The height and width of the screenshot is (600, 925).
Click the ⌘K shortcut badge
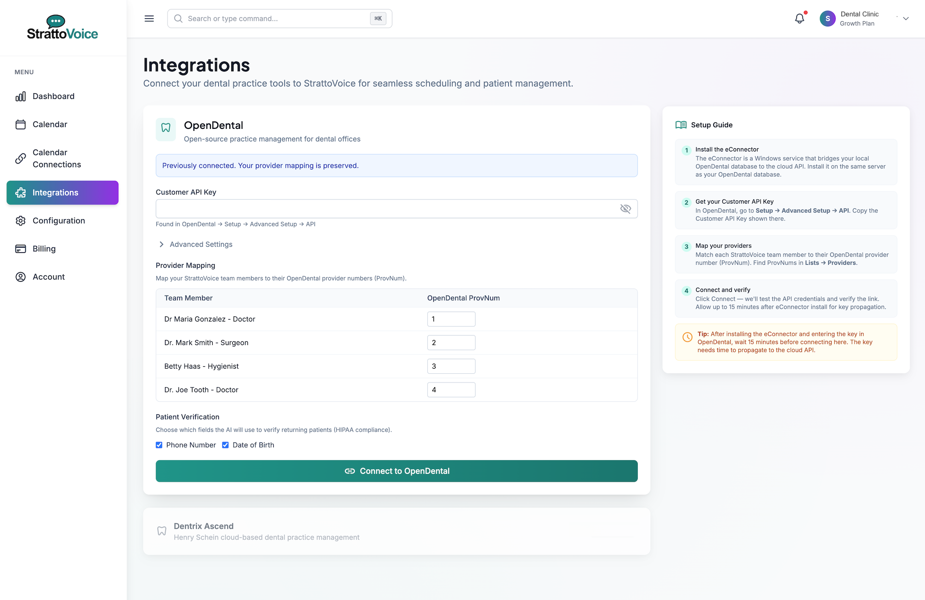click(378, 18)
